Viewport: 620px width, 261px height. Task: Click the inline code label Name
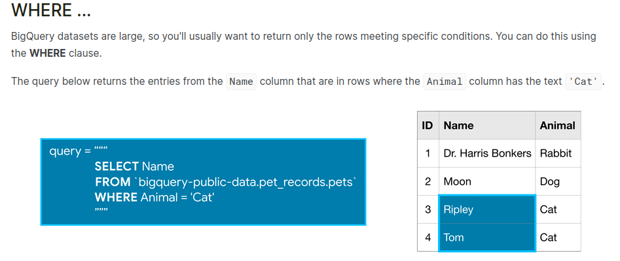coord(241,82)
